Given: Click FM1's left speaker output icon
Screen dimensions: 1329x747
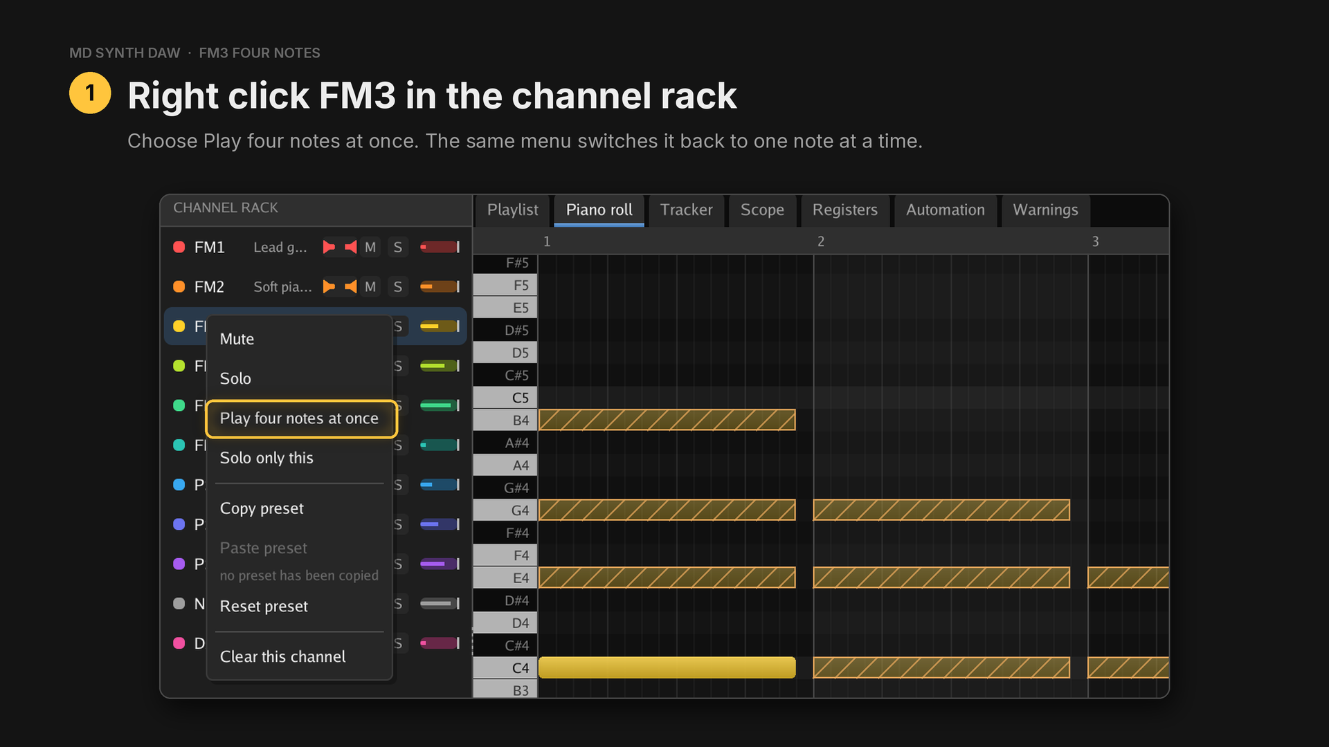Looking at the screenshot, I should (329, 247).
